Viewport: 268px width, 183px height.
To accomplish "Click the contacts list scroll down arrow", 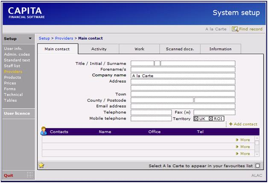I will (x=257, y=154).
